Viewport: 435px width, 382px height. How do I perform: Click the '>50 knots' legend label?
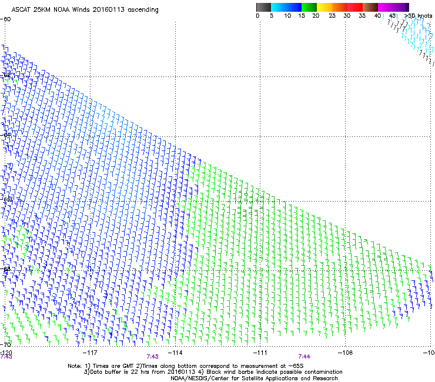(419, 16)
